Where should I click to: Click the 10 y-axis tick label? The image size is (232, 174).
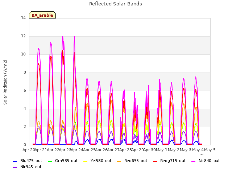pos(23,54)
